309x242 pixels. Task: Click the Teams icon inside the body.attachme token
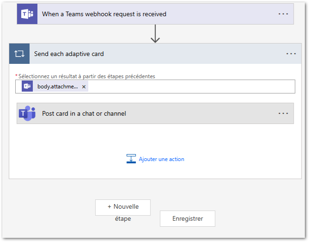click(x=27, y=87)
